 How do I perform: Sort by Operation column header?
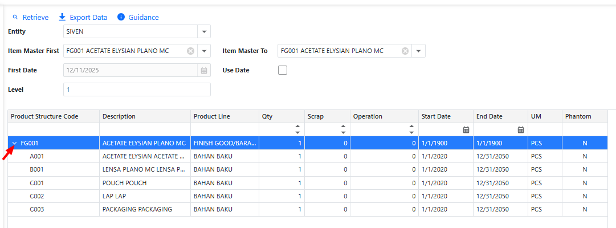[x=384, y=116]
